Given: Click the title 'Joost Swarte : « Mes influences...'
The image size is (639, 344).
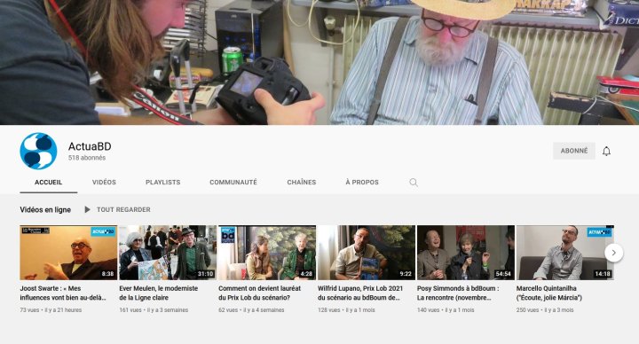Looking at the screenshot, I should point(63,293).
